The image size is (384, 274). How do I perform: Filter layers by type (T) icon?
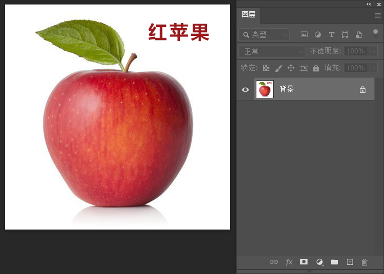point(331,34)
